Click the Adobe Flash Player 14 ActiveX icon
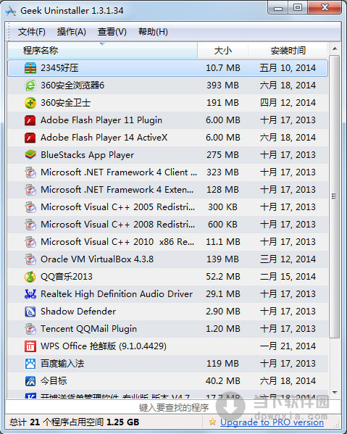Viewport: 347px width, 434px height. click(x=30, y=138)
